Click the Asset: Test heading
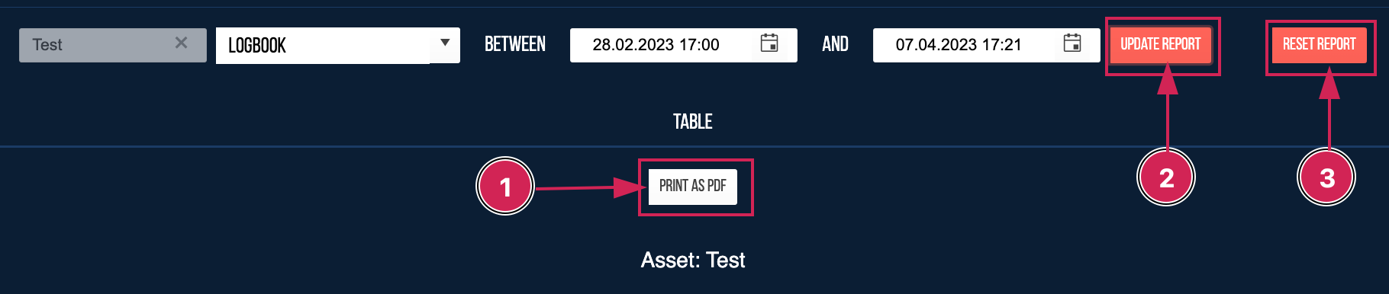This screenshot has width=1389, height=294. 693,260
